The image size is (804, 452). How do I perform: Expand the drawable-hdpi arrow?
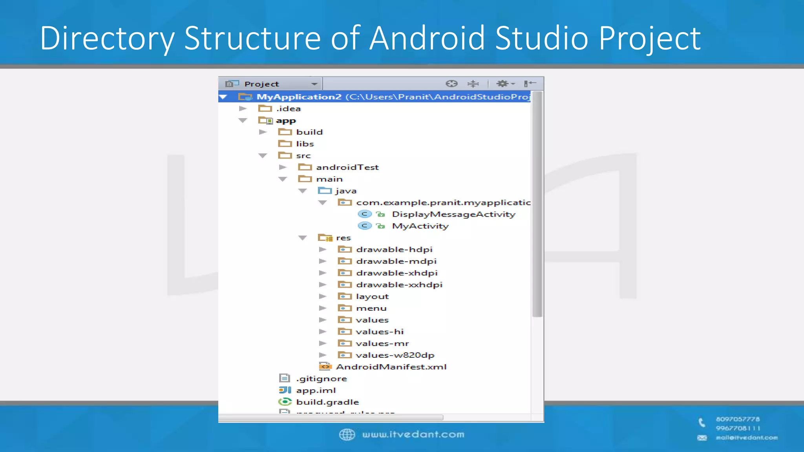pos(323,250)
